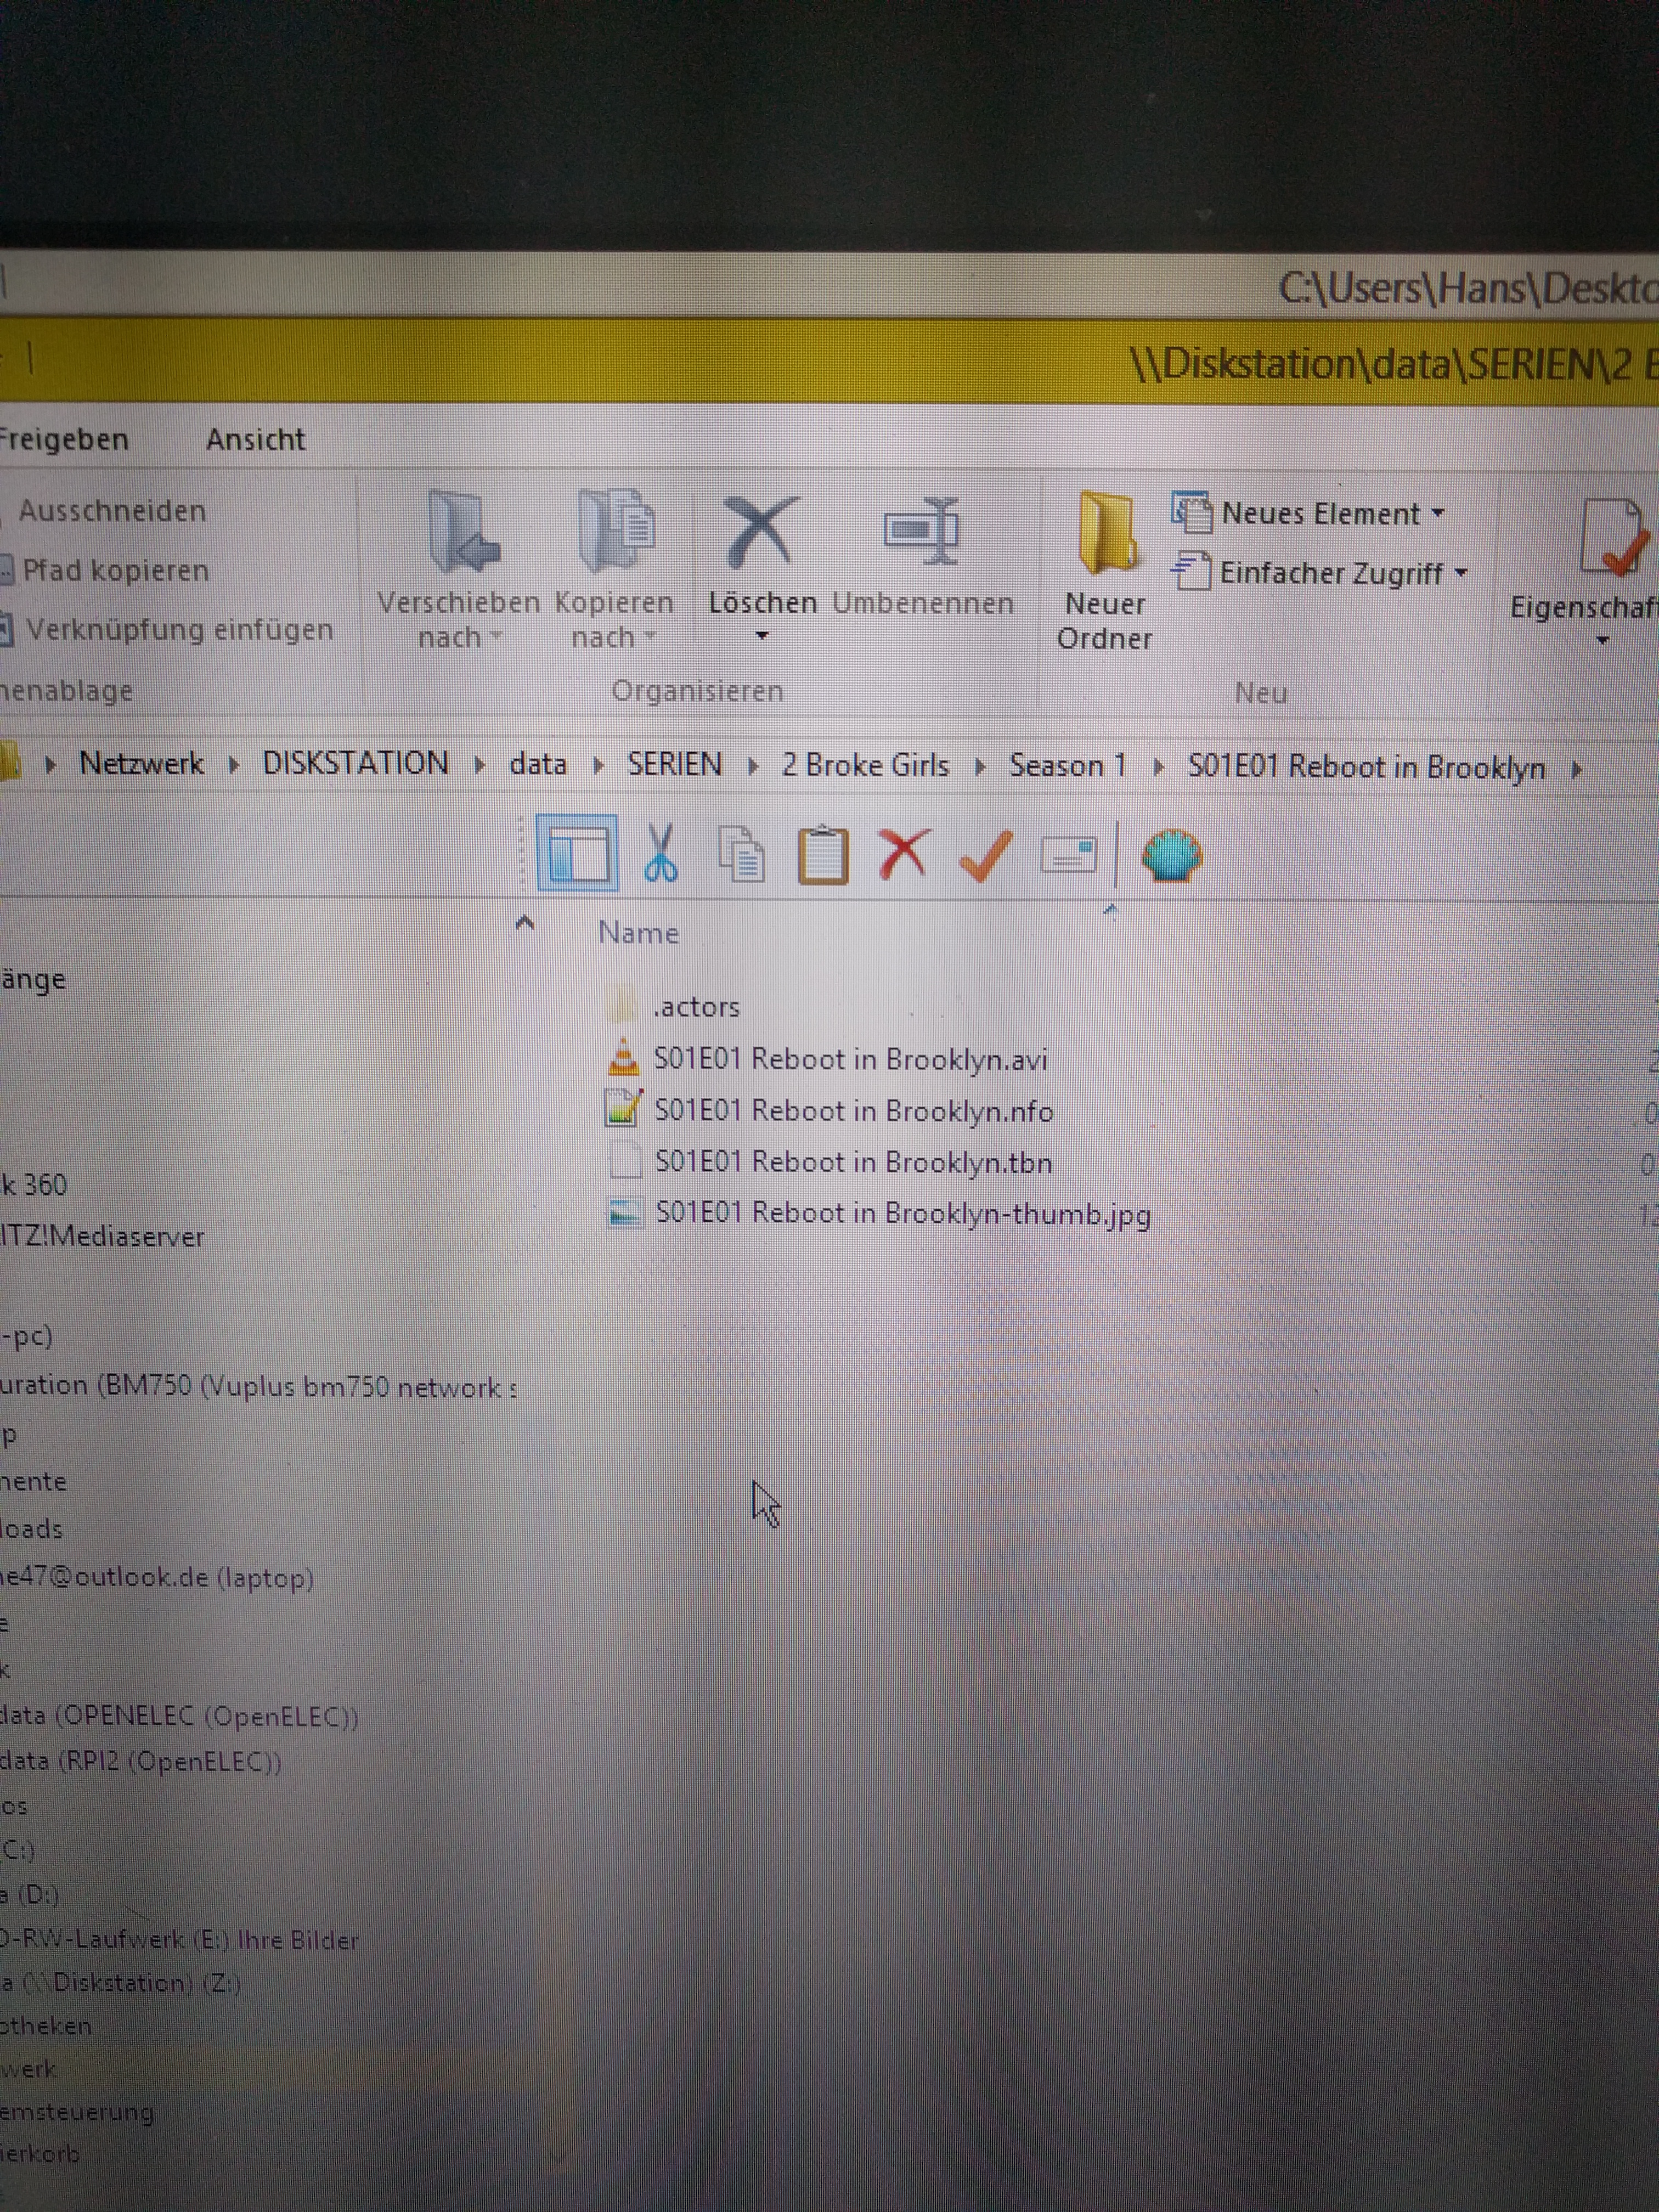Click the orange checkmark toolbar icon

click(x=986, y=855)
